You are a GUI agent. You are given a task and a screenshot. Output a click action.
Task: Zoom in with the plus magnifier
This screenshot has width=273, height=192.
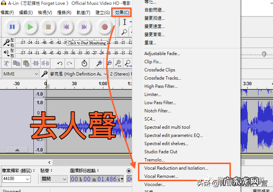[99, 63]
